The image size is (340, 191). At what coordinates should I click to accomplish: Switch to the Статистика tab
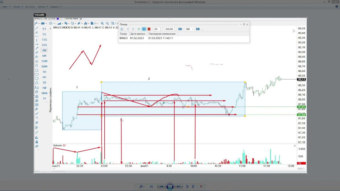coord(71,19)
